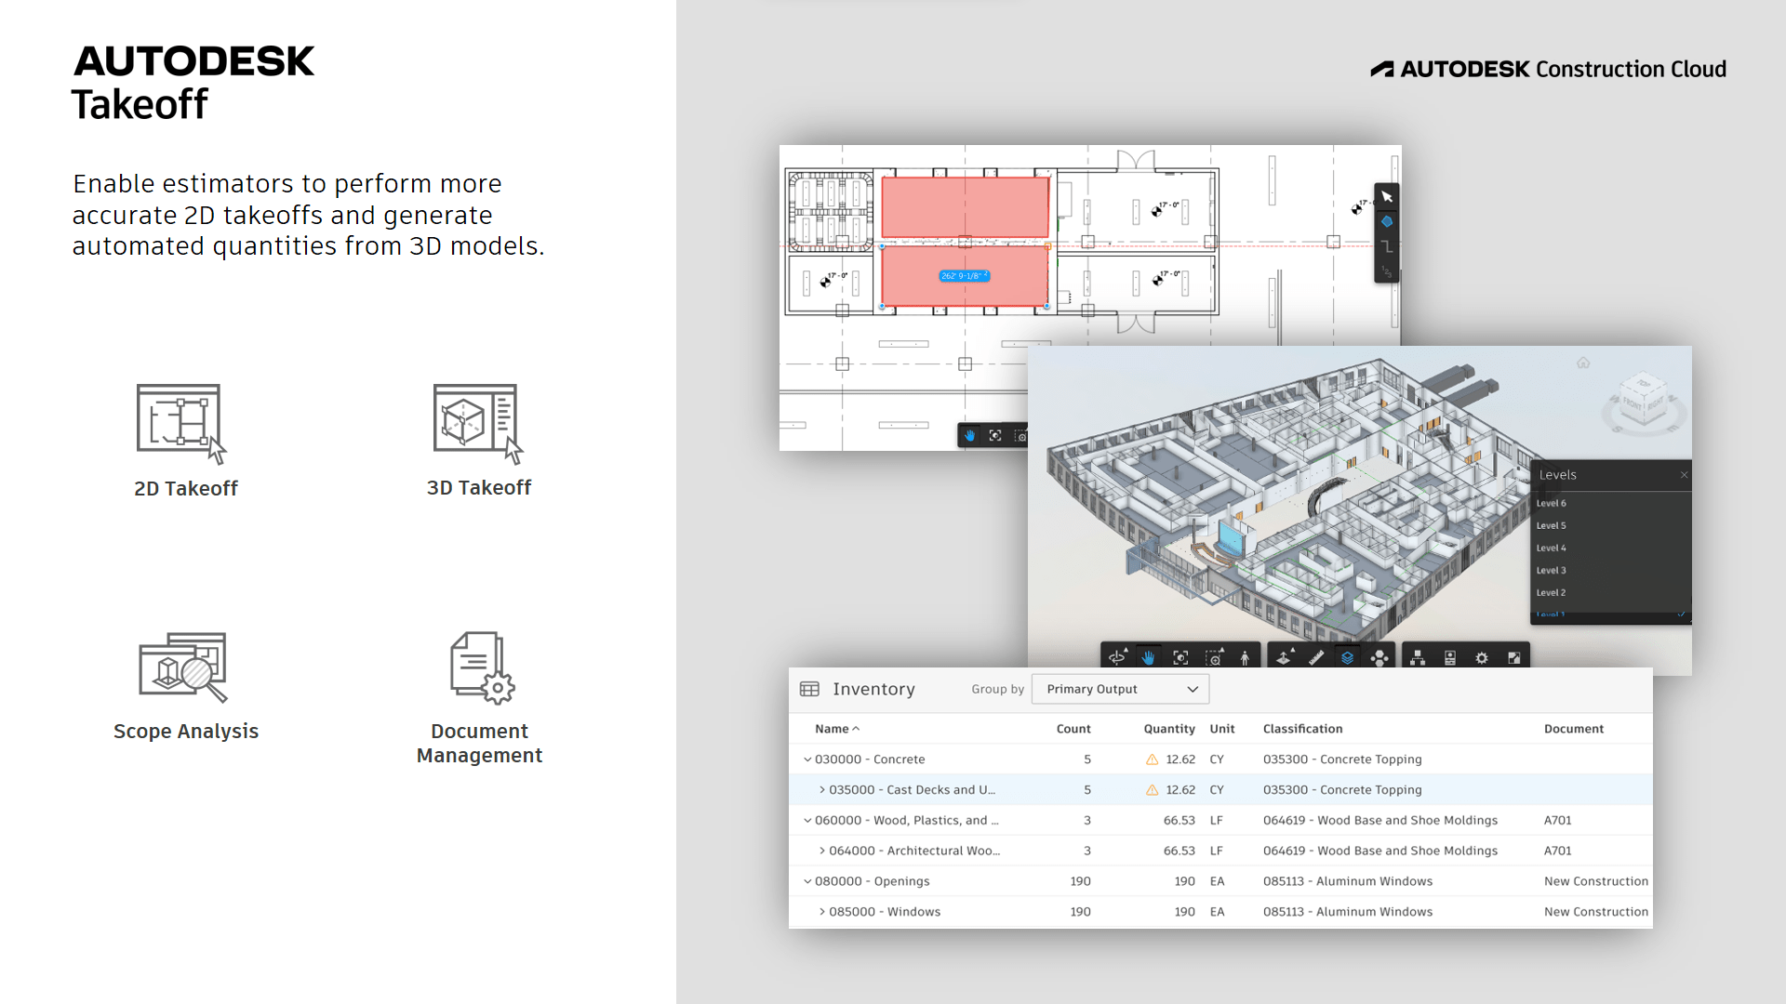This screenshot has height=1004, width=1786.
Task: Open the model browser tree icon
Action: click(1418, 657)
